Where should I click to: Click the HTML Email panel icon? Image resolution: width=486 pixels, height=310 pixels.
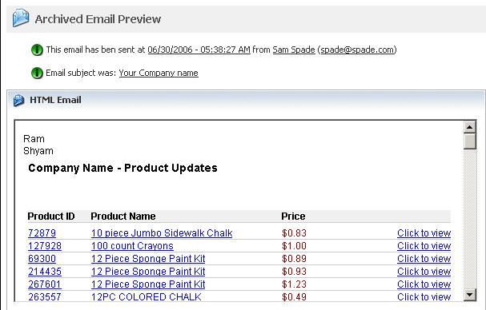coord(18,100)
